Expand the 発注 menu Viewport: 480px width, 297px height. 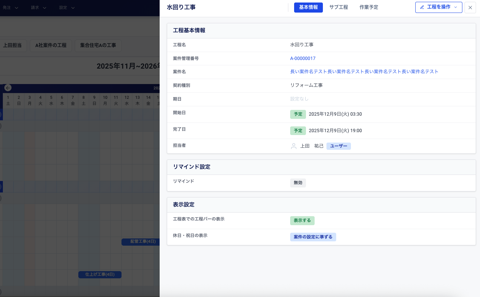10,8
